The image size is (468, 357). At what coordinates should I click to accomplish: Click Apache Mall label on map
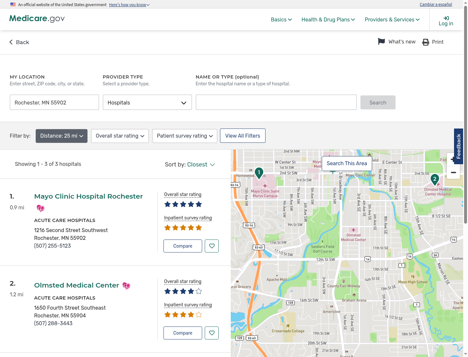(277, 279)
